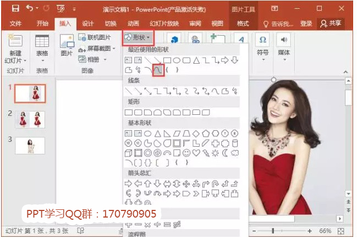Switch to the Design tab
The height and width of the screenshot is (239, 357).
click(x=88, y=24)
